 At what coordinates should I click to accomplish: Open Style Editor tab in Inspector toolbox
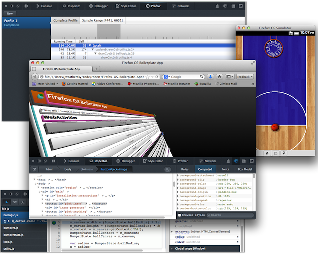pos(153,161)
